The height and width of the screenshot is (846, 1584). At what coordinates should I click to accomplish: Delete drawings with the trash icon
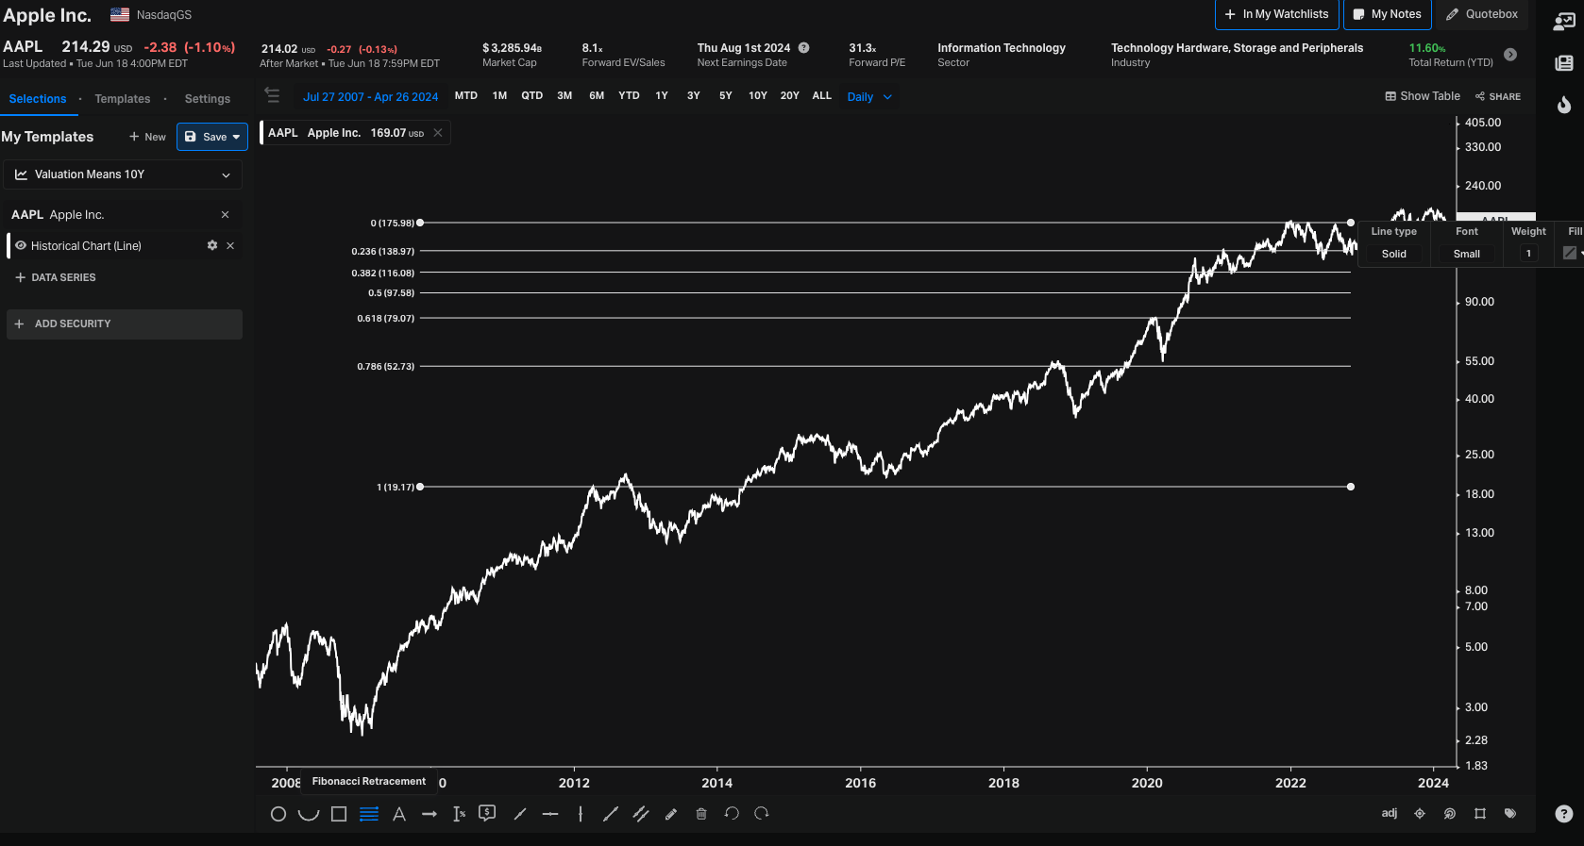[x=701, y=814]
